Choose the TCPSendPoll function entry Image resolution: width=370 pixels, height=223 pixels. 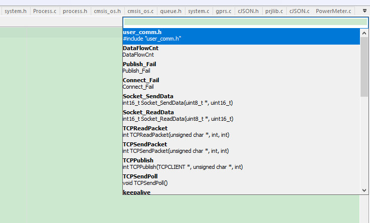coord(241,180)
